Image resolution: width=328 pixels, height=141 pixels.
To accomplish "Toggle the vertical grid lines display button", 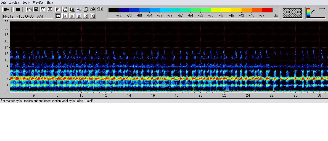I will coord(58,16).
